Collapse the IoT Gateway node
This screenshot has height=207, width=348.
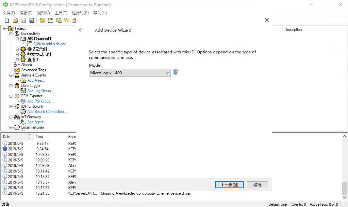[x=11, y=117]
